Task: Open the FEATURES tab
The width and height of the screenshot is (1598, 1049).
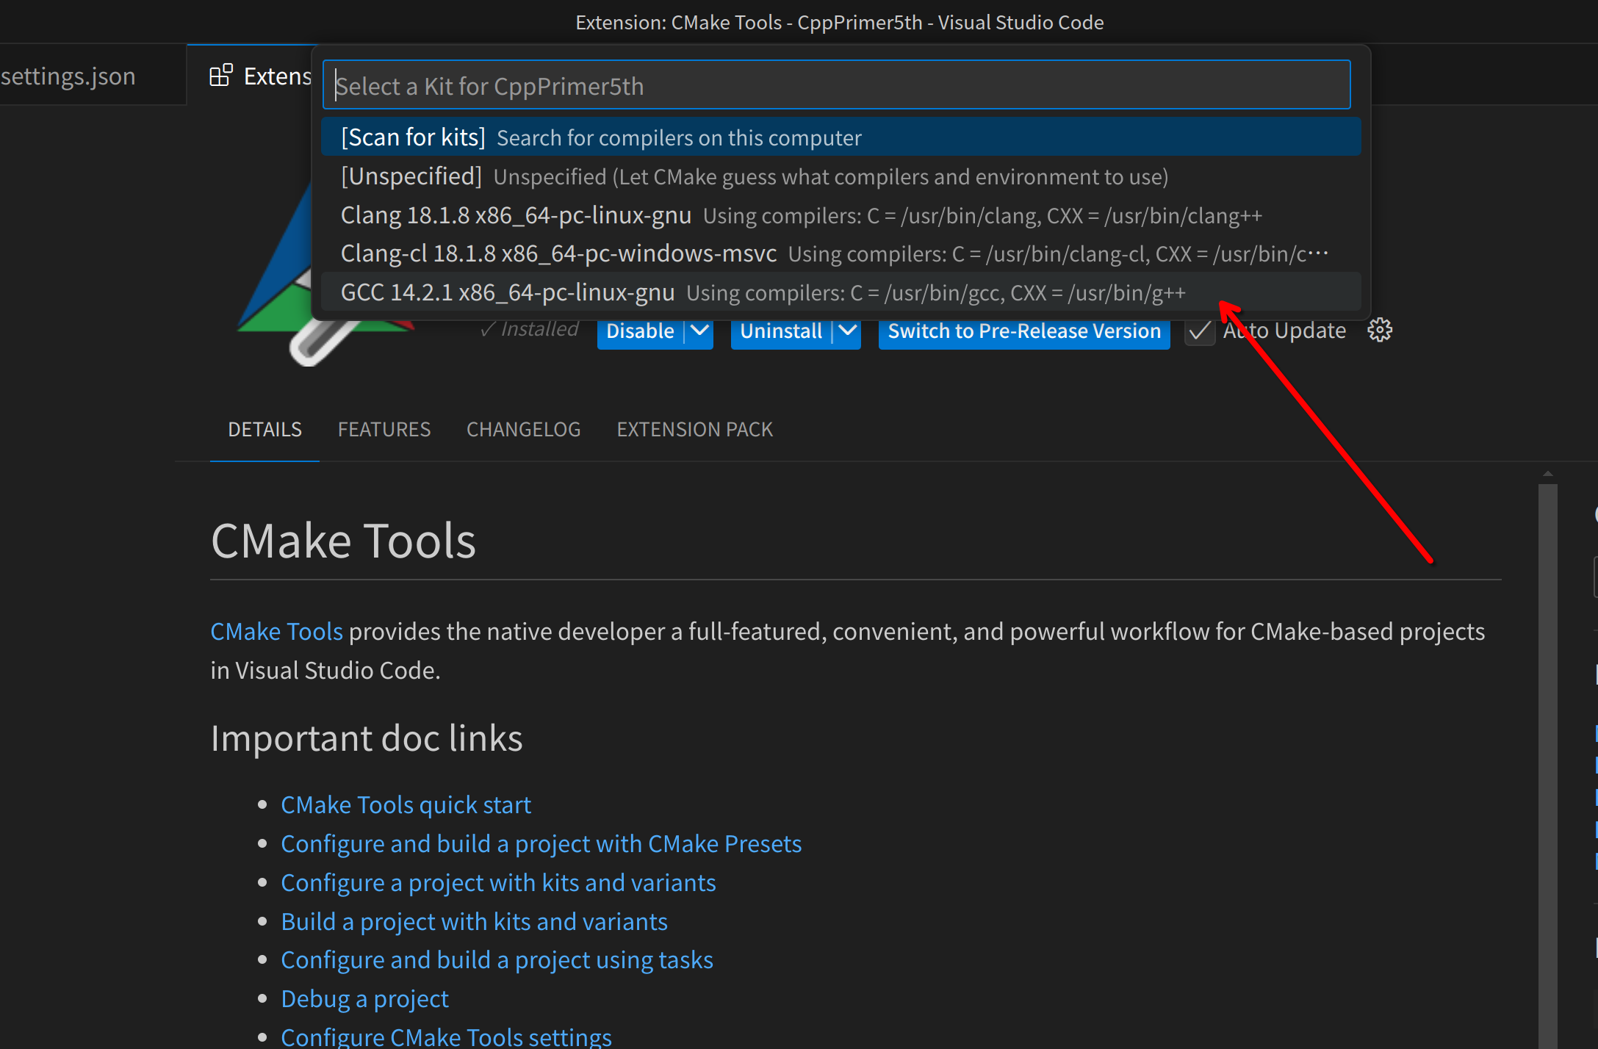Action: point(384,430)
